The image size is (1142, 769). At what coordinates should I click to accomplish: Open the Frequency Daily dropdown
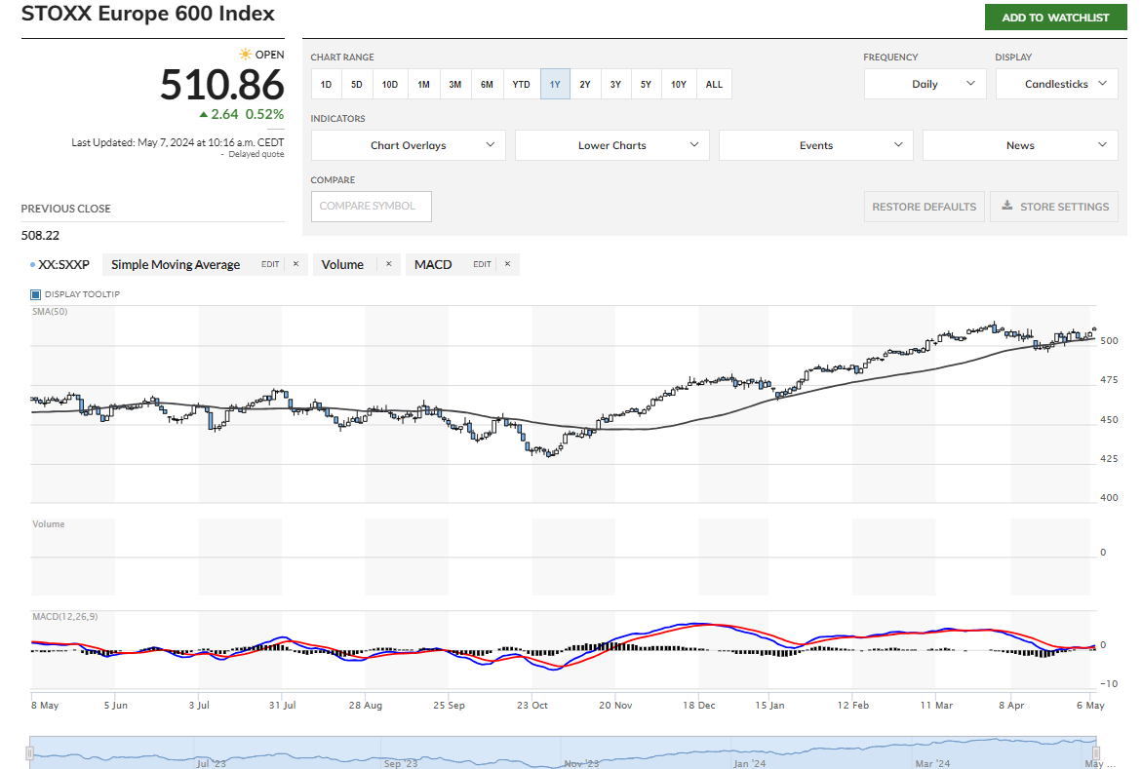coord(925,84)
